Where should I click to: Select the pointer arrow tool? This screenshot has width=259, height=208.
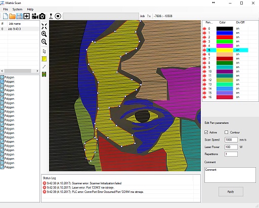[x=44, y=51]
